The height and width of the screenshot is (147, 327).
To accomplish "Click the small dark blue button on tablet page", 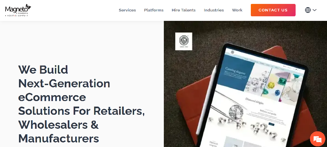I will (x=271, y=124).
